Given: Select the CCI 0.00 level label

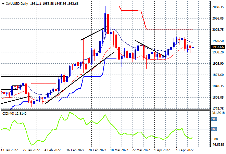Looking at the screenshot, I should 215,139.
